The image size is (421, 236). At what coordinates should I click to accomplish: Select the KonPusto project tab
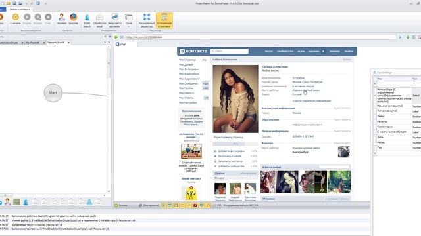click(32, 42)
